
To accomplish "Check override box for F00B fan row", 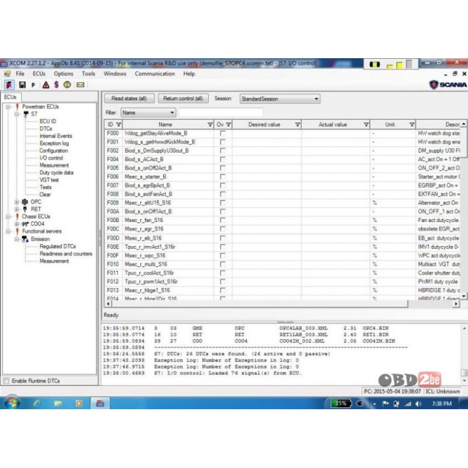I will click(x=223, y=220).
